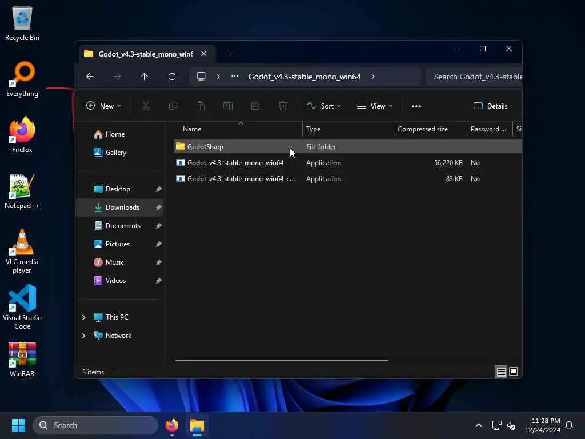Expand the This PC tree node
This screenshot has height=439, width=585.
[83, 317]
